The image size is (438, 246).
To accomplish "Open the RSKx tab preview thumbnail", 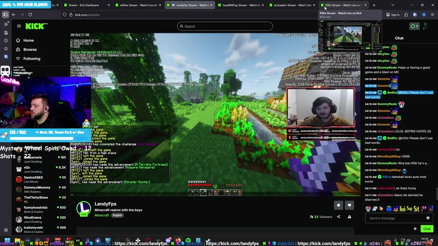I will [x=350, y=36].
